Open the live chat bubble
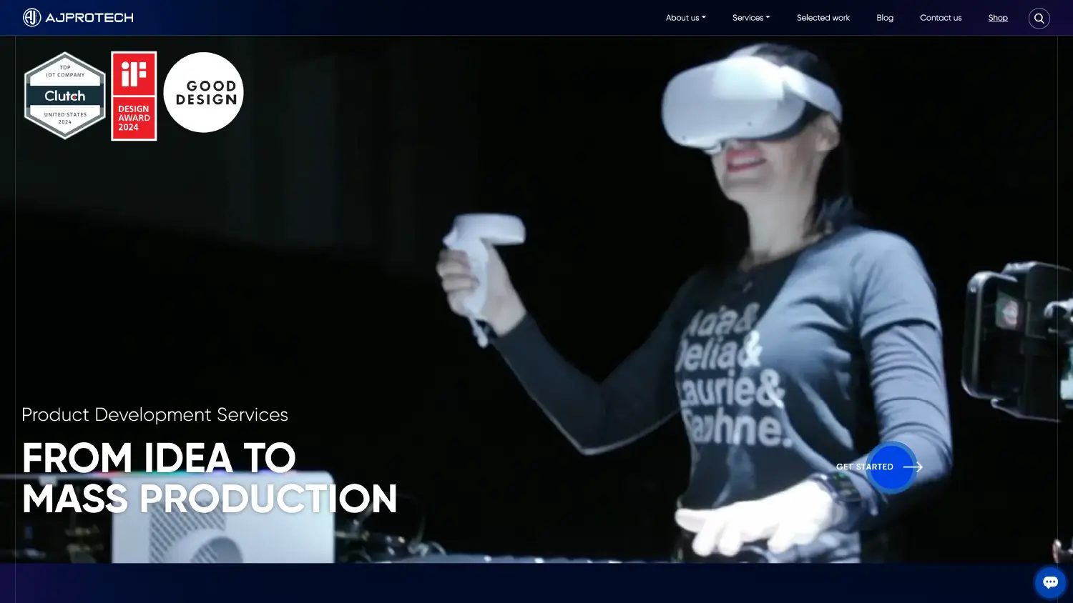This screenshot has height=603, width=1073. [x=1050, y=582]
